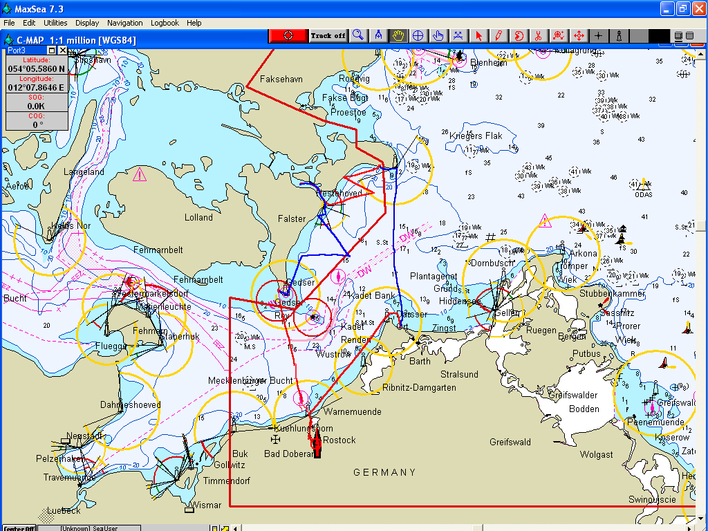
Task: Open the Navigation menu
Action: [x=124, y=23]
